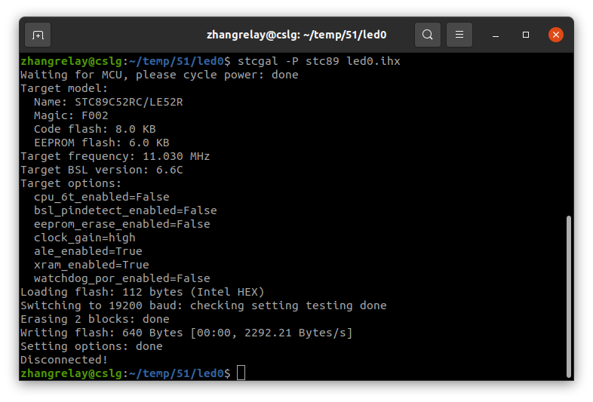593x402 pixels.
Task: Click the Code flash: 8.0 KB line
Action: point(95,129)
